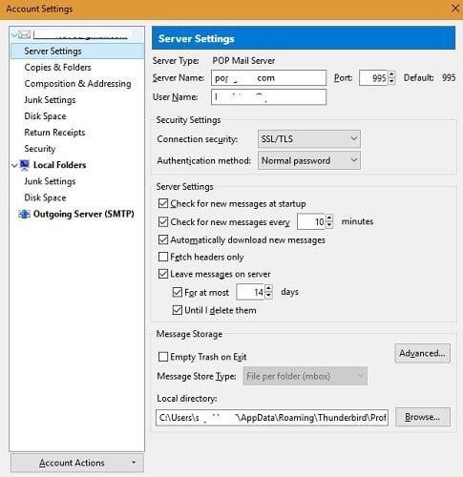
Task: Decrease the check interval minutes stepper
Action: (329, 225)
